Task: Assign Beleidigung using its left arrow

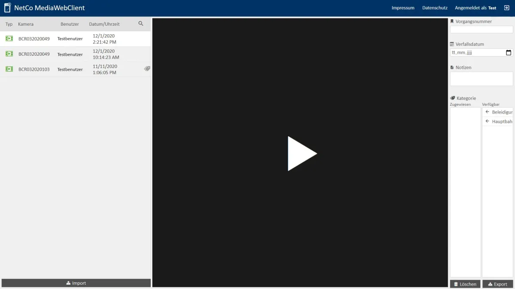Action: point(487,112)
